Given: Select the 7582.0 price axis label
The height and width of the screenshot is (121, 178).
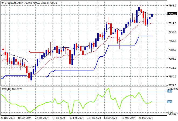Looking at the screenshot, I should [x=172, y=50].
